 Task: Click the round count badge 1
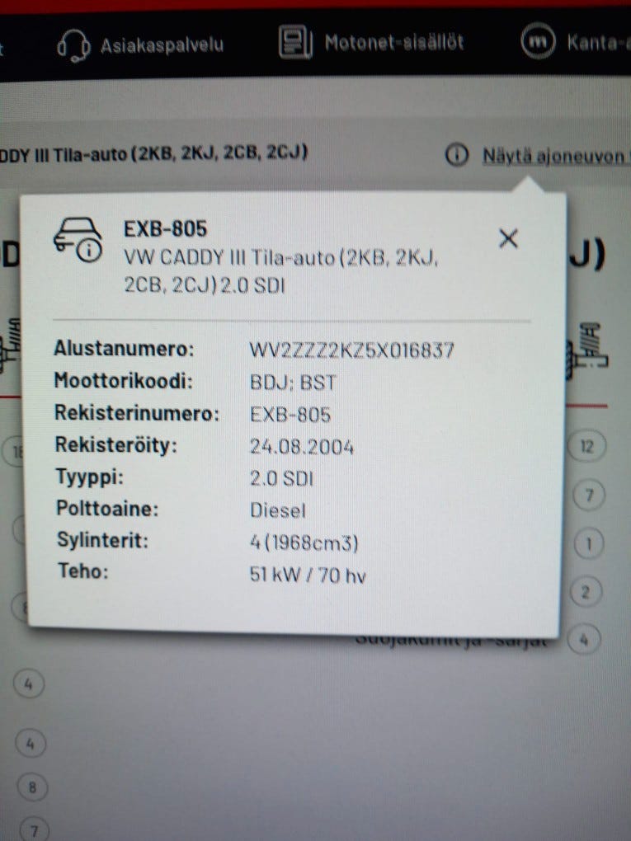pyautogui.click(x=589, y=544)
